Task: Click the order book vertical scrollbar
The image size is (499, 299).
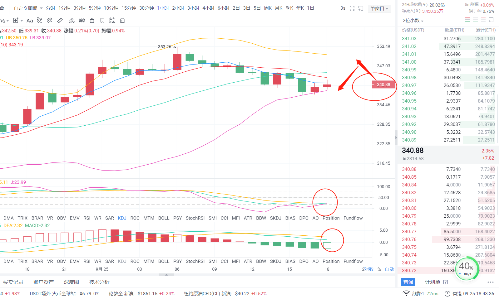Action: (x=497, y=118)
